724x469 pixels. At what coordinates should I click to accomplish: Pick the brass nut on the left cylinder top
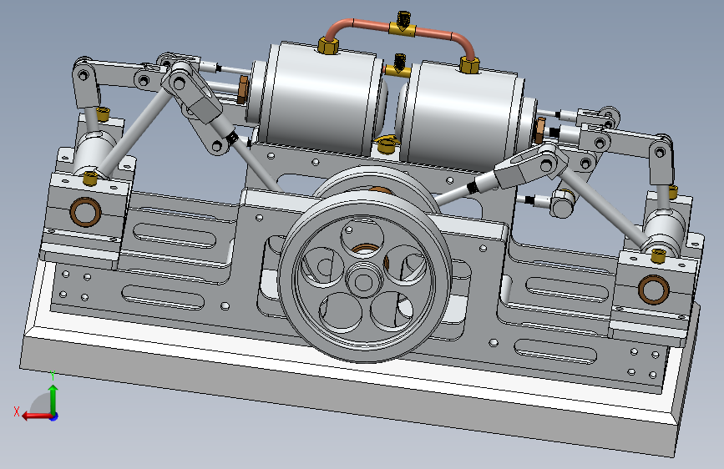(x=328, y=46)
